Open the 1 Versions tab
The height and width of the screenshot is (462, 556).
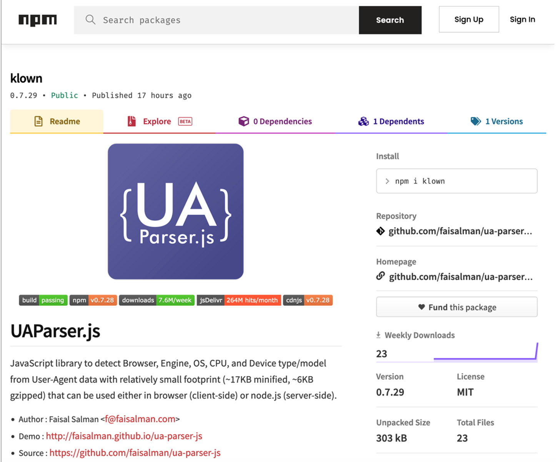coord(496,121)
